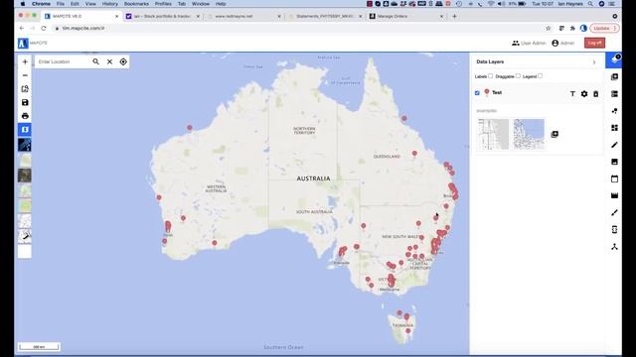Select the draw pencil icon in right sidebar
Viewport: 636px width, 357px height.
point(614,145)
